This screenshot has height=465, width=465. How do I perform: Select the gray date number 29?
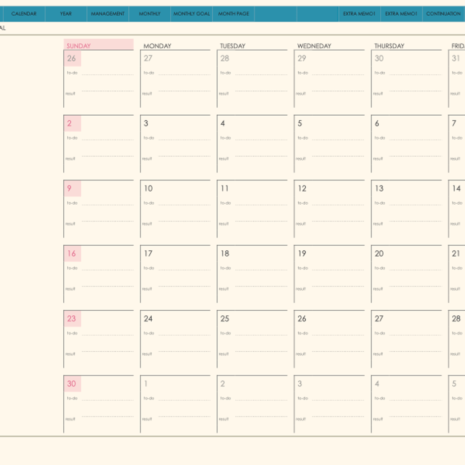coord(302,58)
